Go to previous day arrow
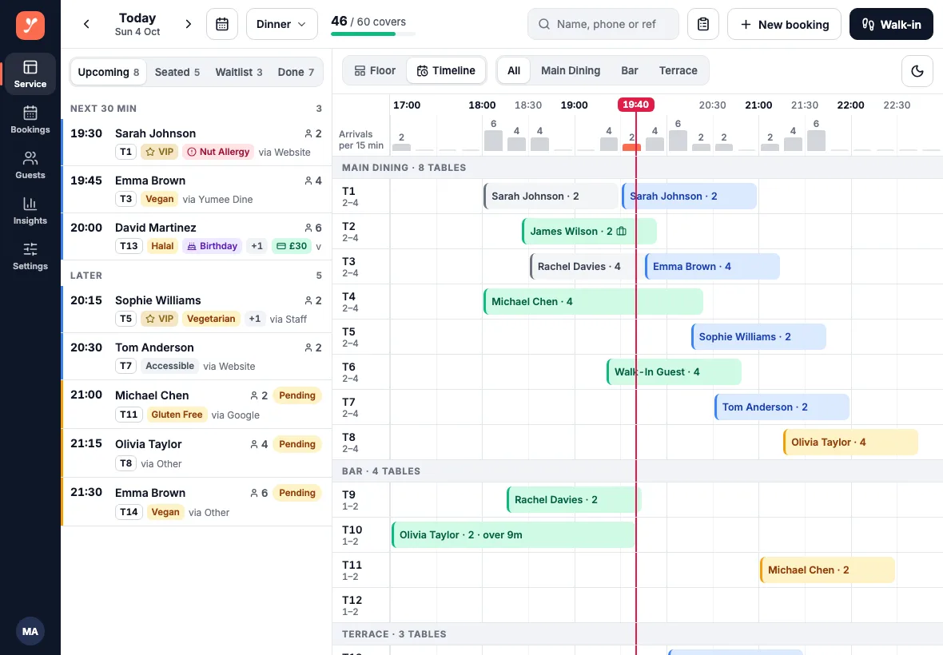 click(x=86, y=24)
